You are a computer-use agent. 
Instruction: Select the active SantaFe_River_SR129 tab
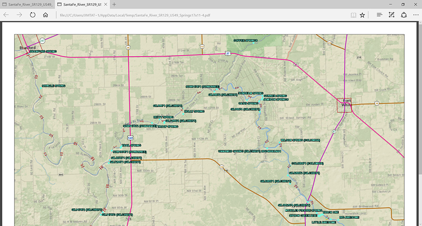[x=80, y=4]
